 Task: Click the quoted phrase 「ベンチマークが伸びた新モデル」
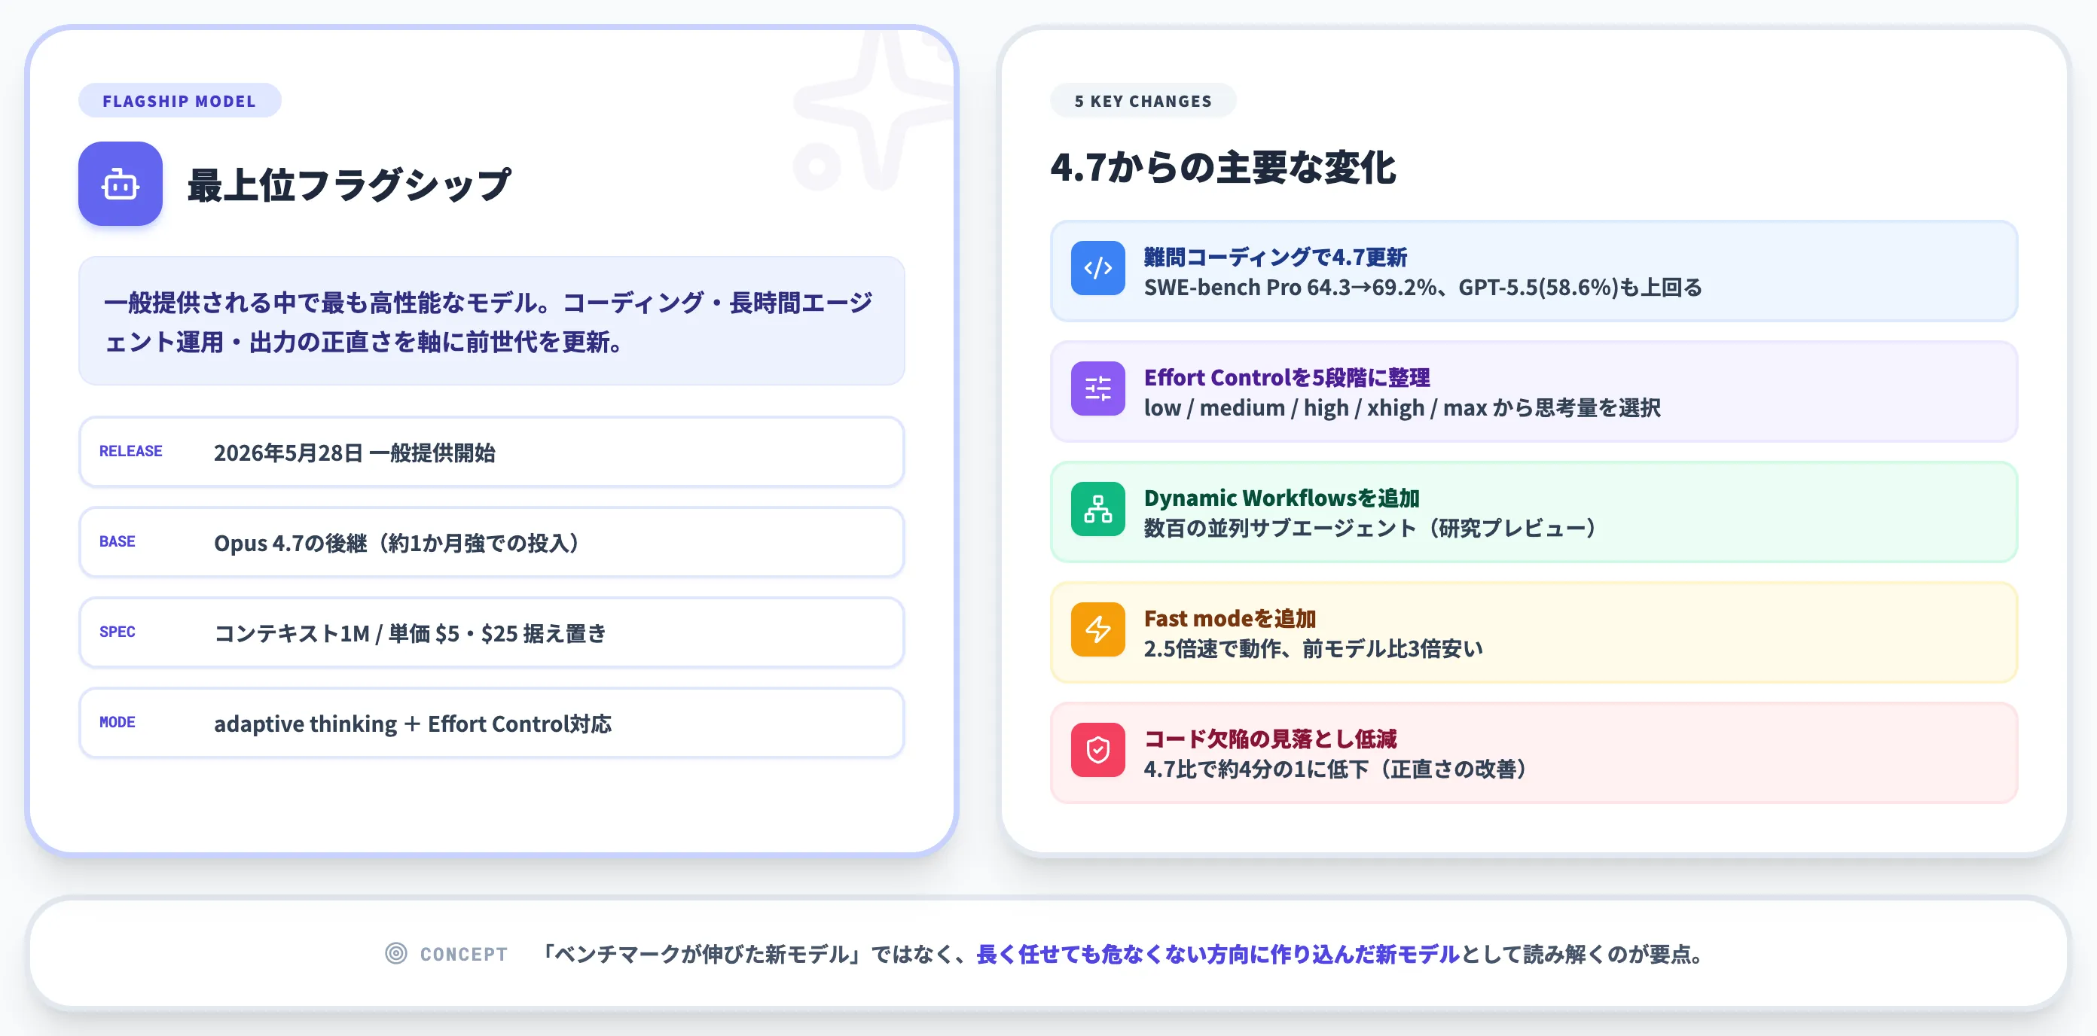click(x=704, y=954)
